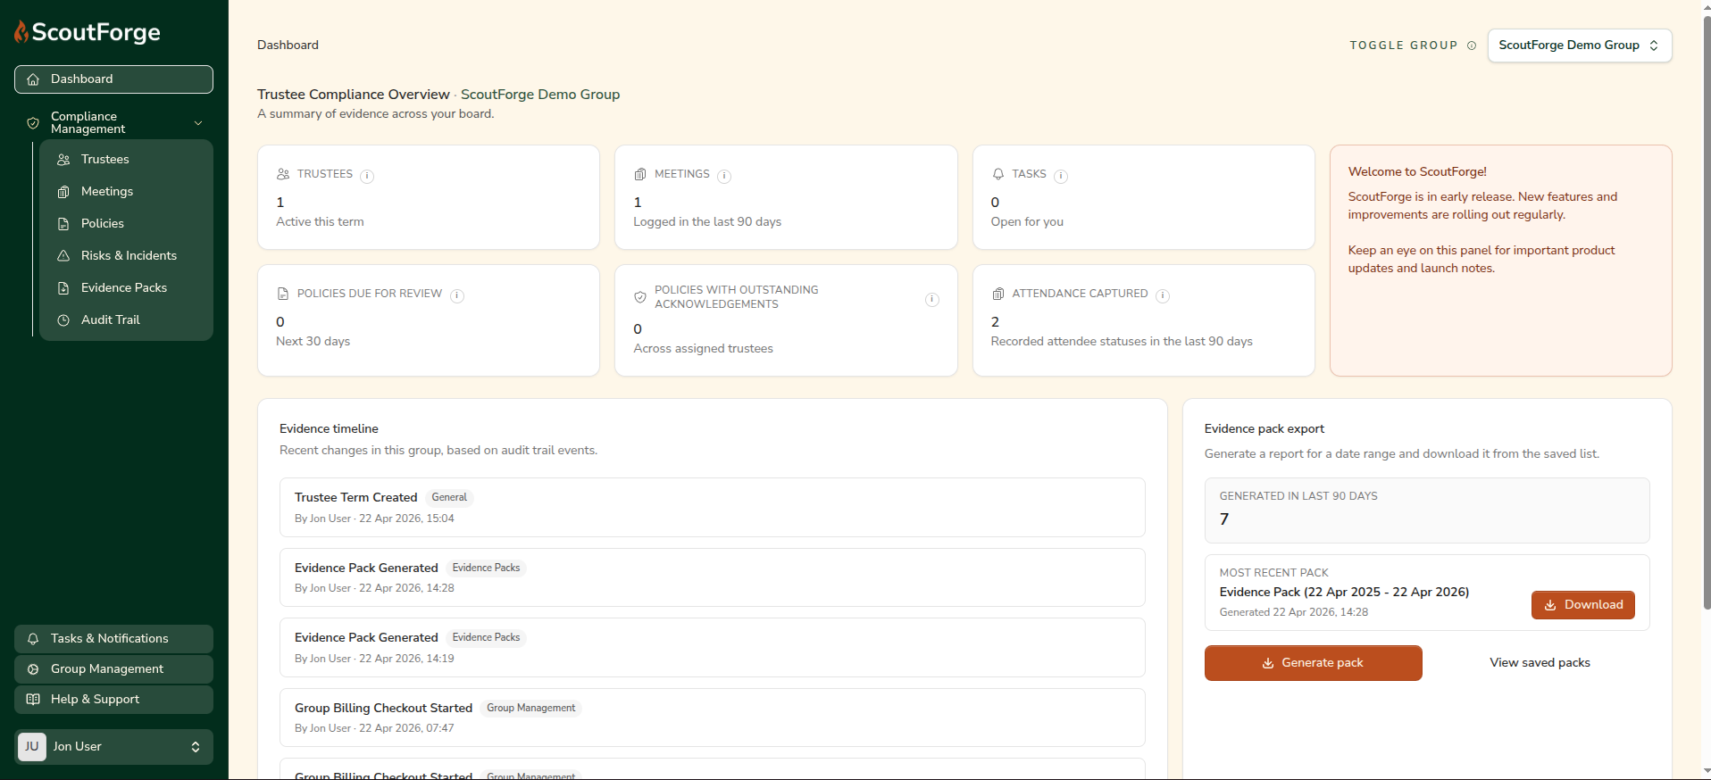Open the ScoutForge Demo Group dropdown
Image resolution: width=1711 pixels, height=780 pixels.
(1580, 46)
